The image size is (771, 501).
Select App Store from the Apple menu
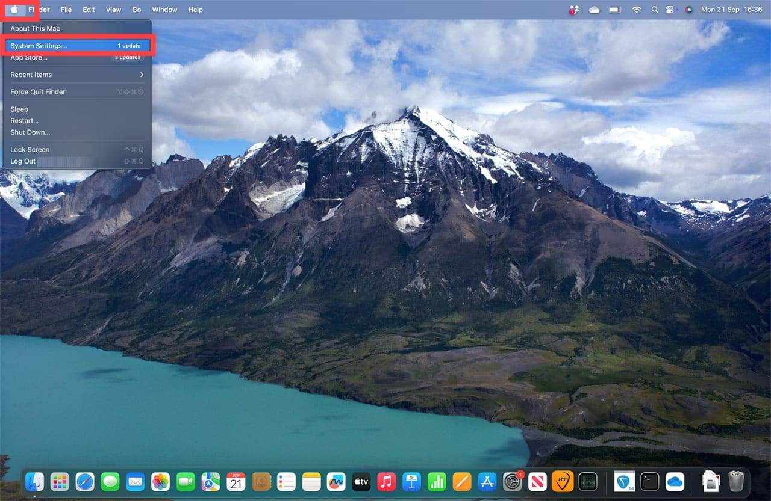77,58
